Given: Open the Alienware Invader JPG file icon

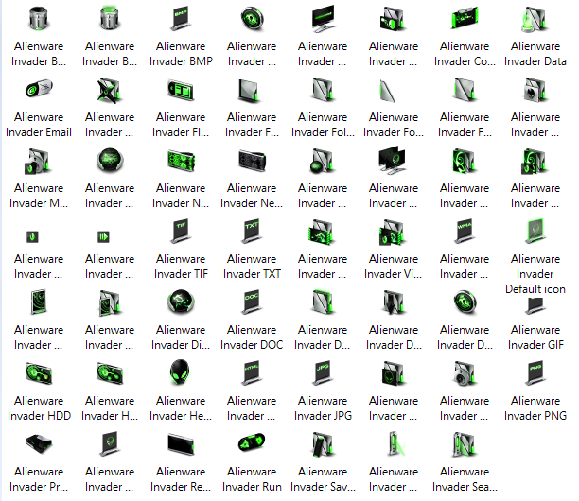Looking at the screenshot, I should click(323, 373).
